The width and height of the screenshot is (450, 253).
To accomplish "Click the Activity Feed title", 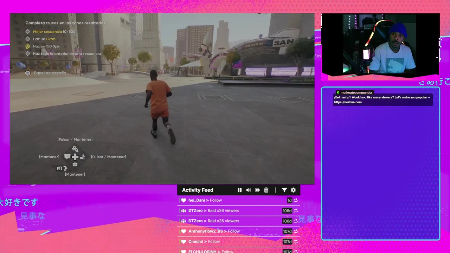I will coord(198,190).
